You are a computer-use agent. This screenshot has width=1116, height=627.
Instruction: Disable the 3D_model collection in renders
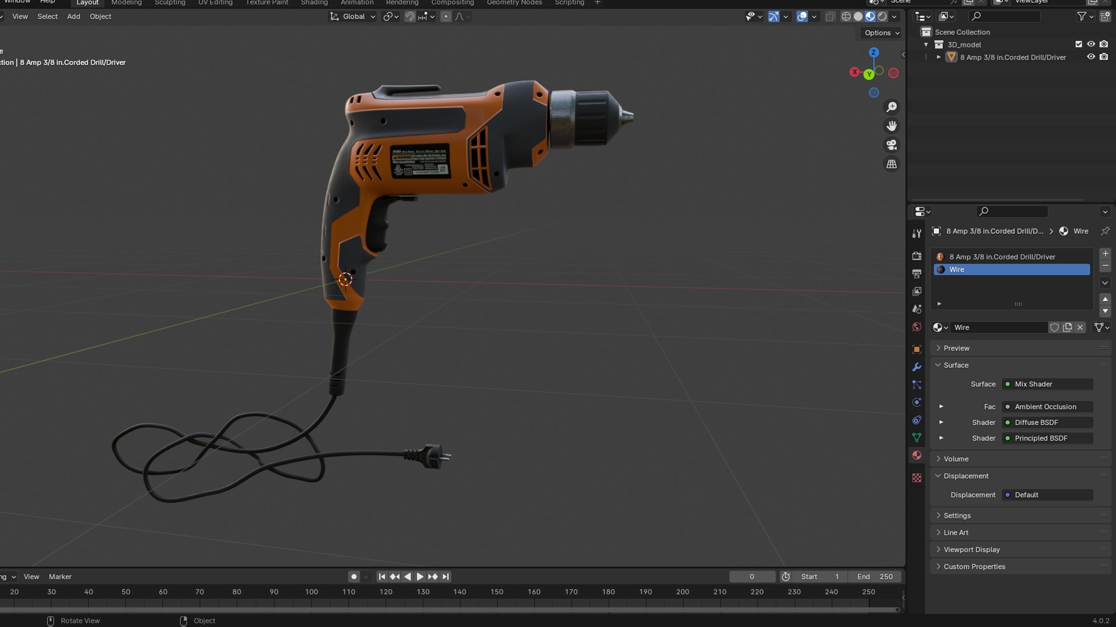1104,44
